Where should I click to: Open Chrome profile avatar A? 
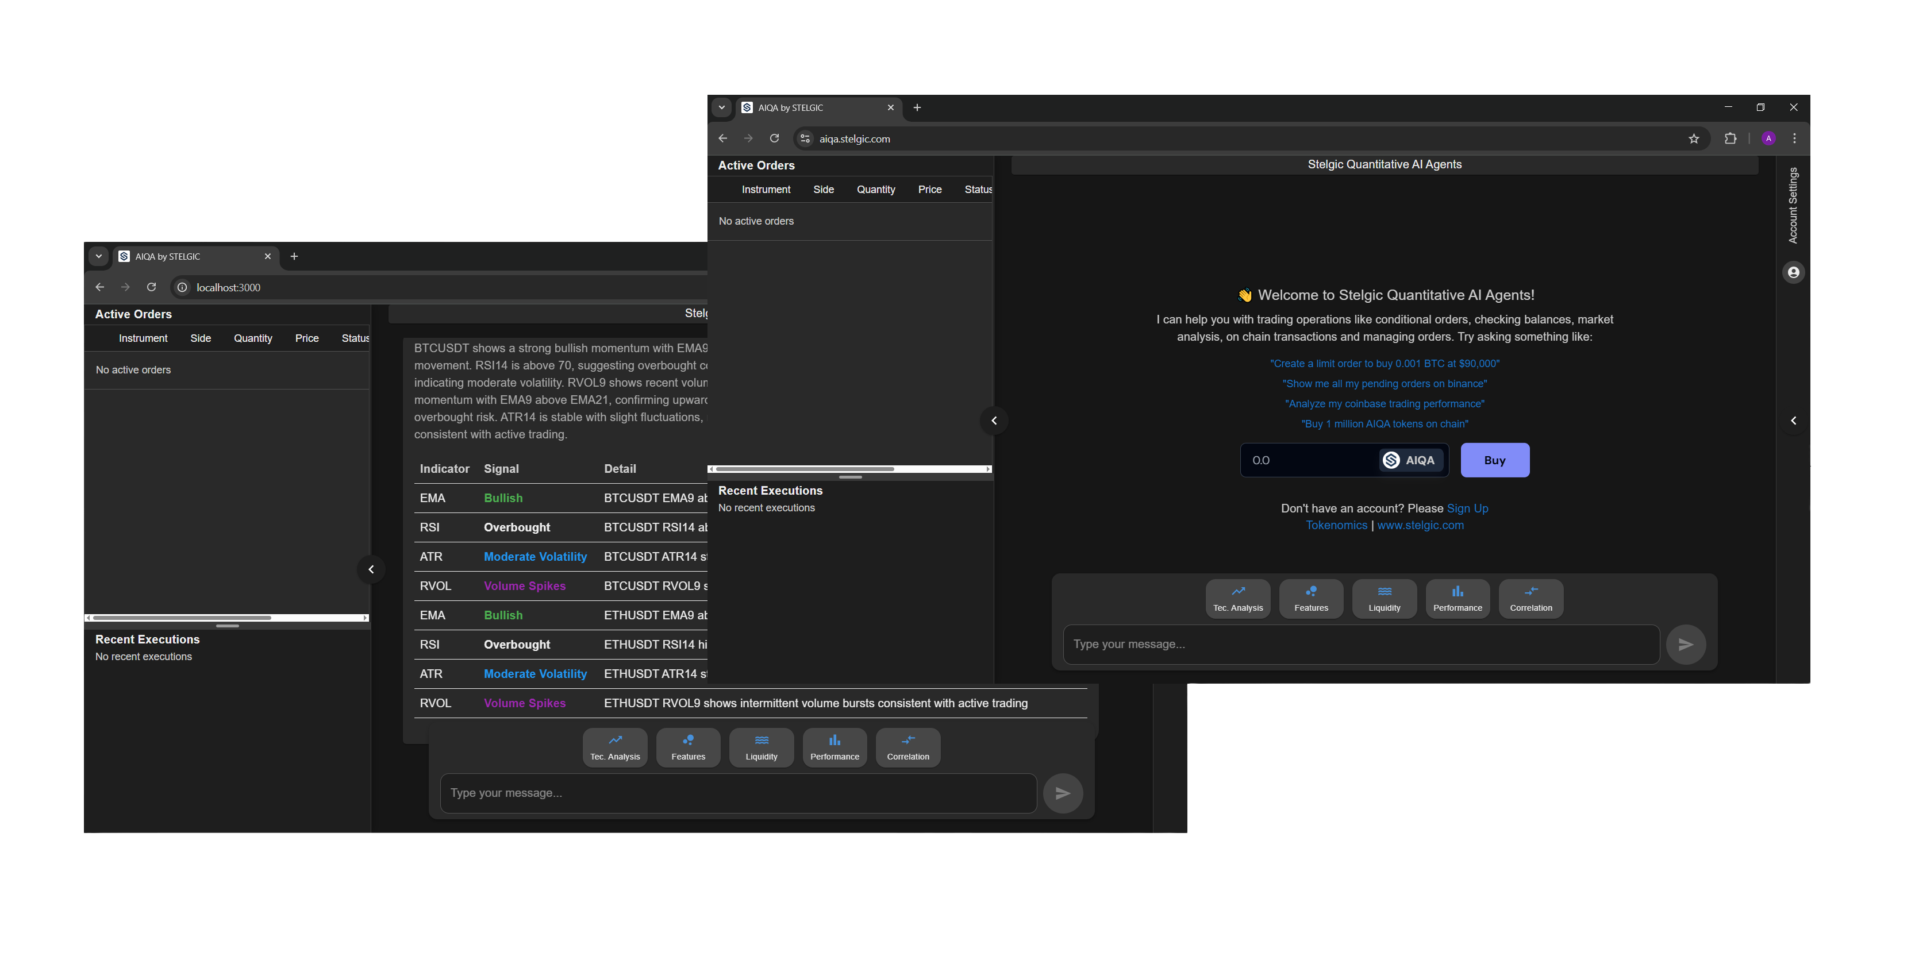(x=1768, y=138)
